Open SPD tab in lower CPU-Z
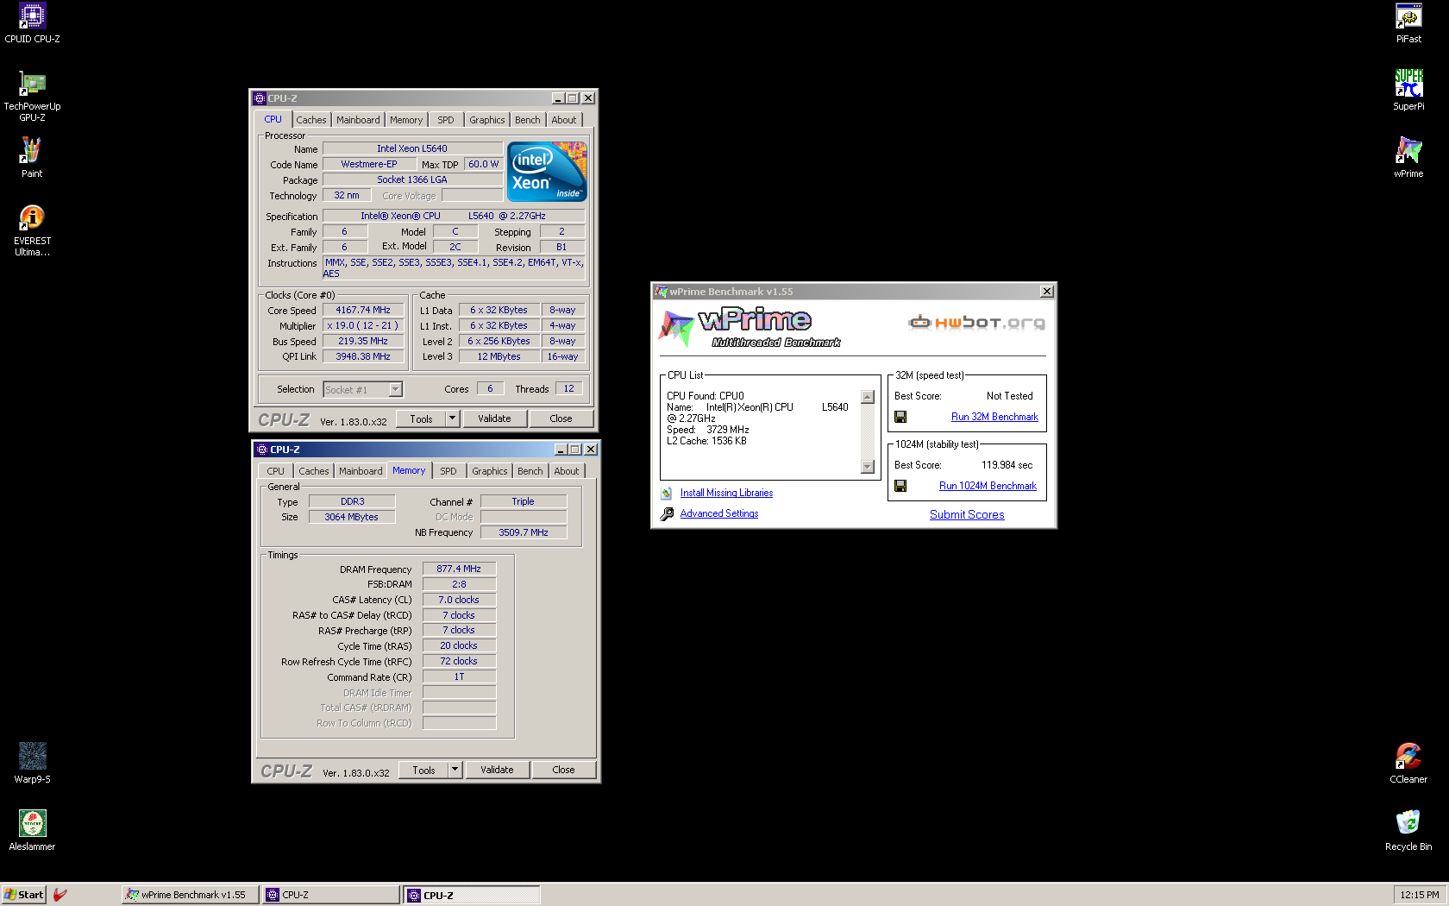Screen dimensions: 1449x906 coord(448,471)
